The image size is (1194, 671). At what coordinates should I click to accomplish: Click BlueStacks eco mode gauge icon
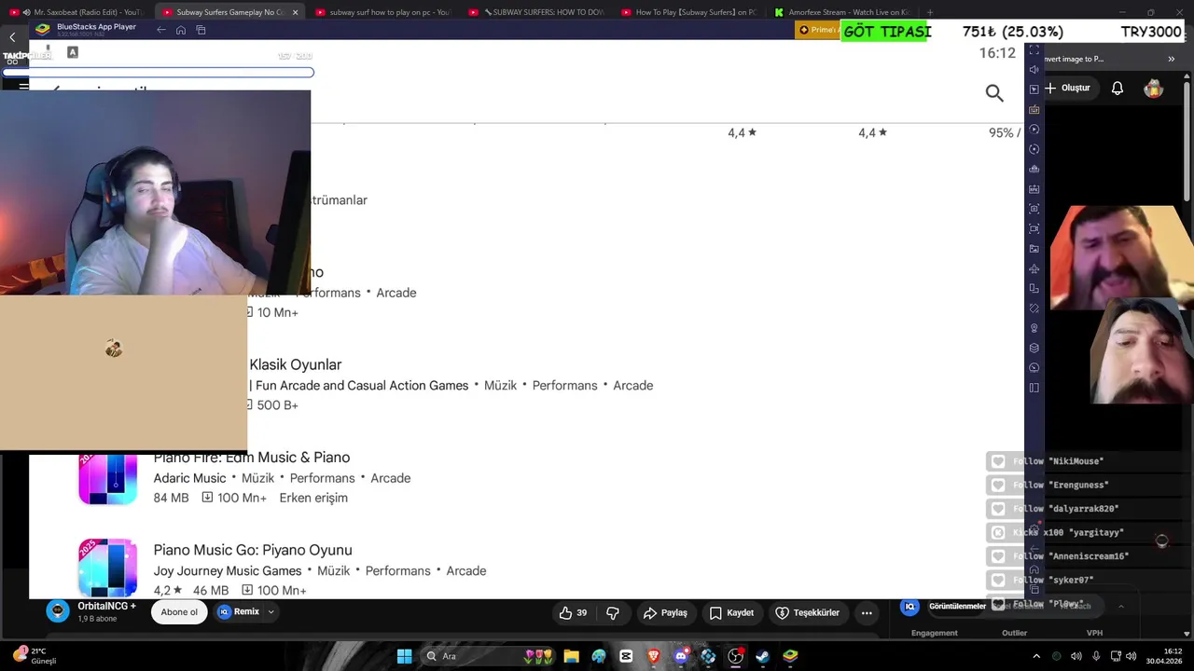pos(1034,367)
